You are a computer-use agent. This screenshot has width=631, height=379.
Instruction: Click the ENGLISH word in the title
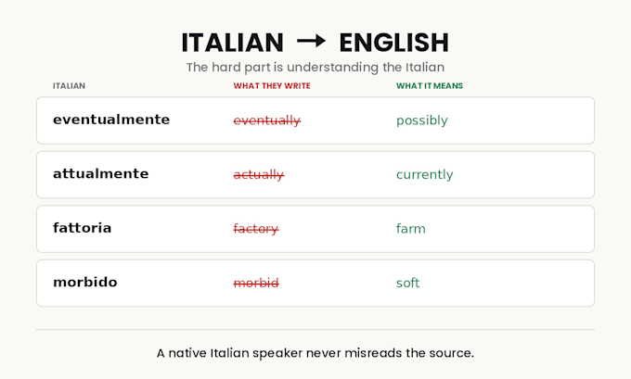coord(394,43)
